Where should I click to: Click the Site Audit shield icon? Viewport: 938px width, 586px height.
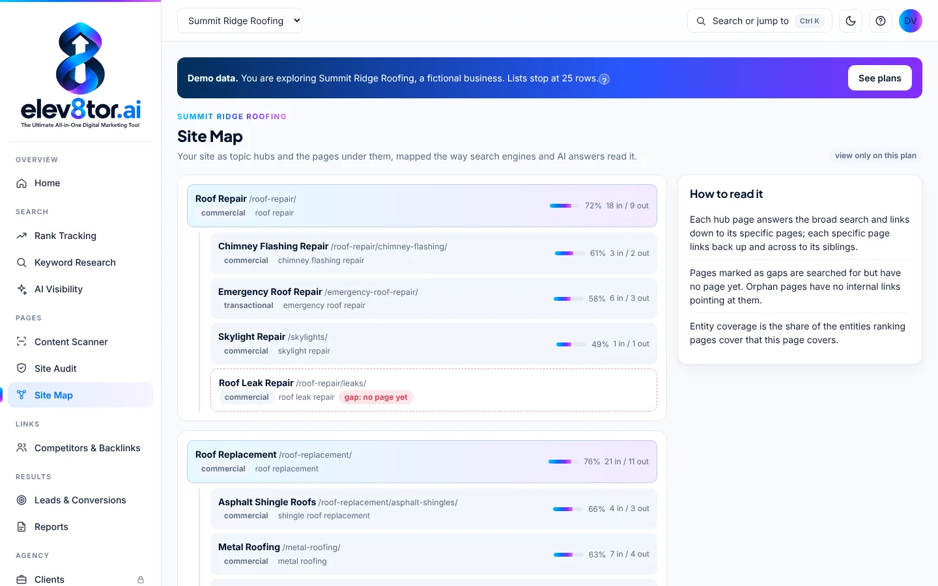[x=21, y=369]
